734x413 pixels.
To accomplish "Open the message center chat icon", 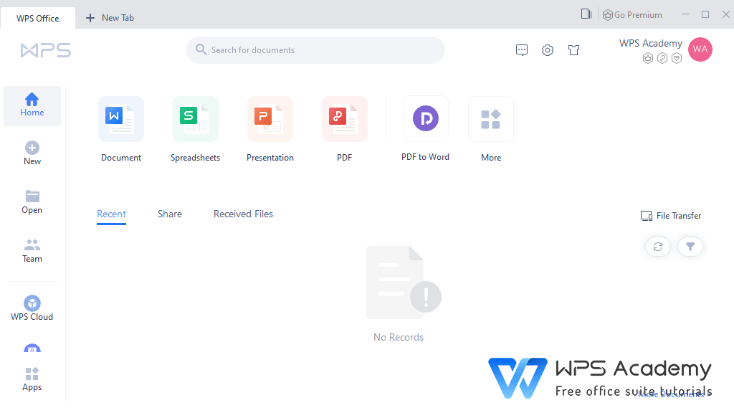I will pos(522,50).
